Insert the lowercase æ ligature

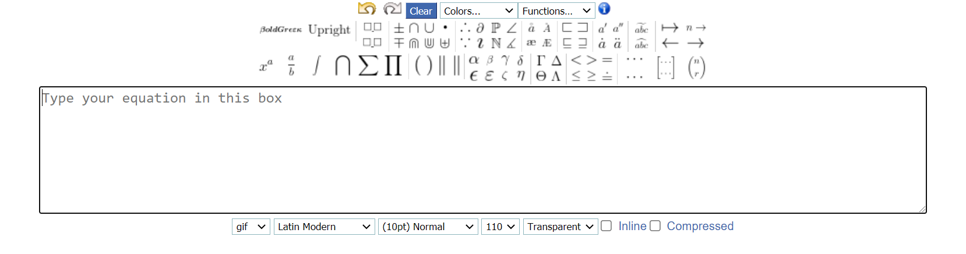pos(531,43)
